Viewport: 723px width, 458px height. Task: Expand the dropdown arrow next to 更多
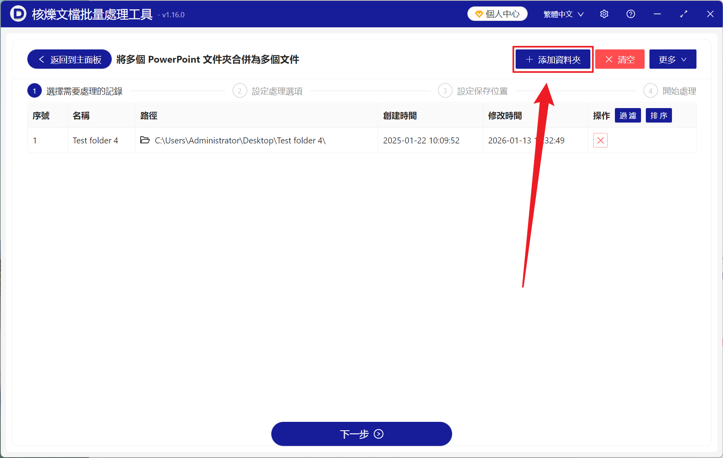[x=684, y=59]
